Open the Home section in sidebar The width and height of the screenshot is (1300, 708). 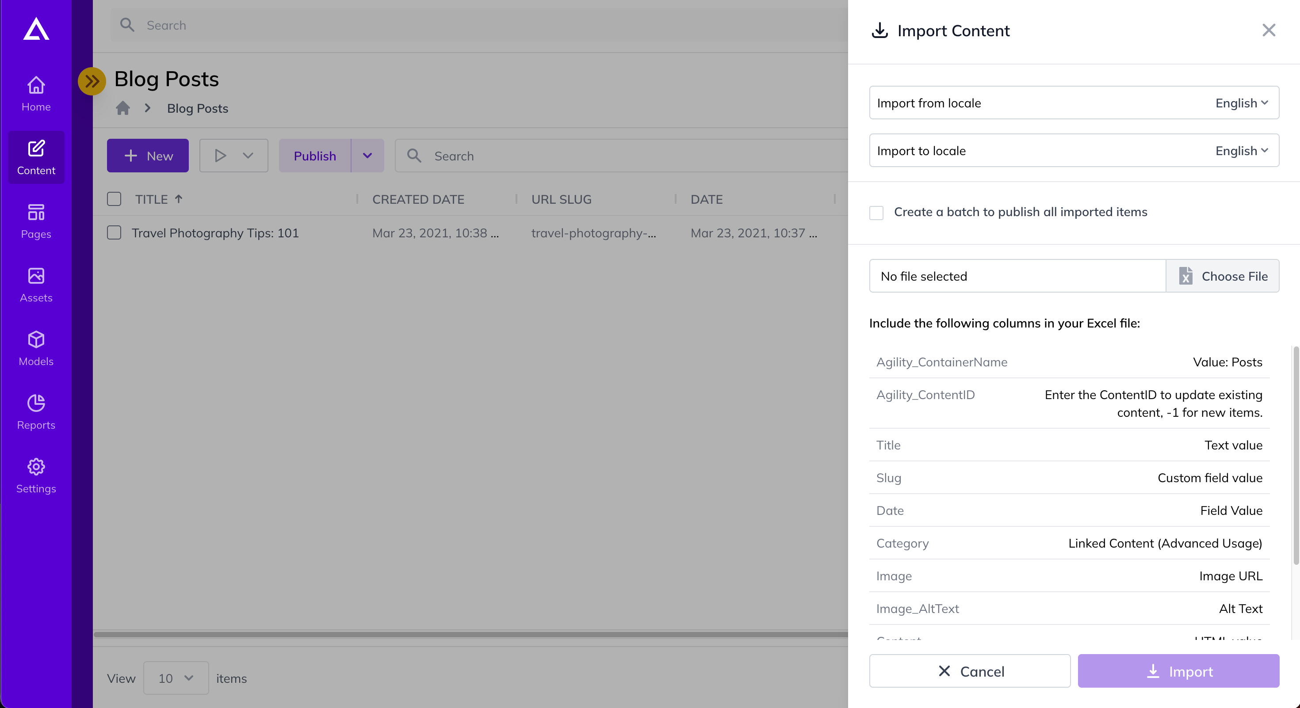click(36, 94)
